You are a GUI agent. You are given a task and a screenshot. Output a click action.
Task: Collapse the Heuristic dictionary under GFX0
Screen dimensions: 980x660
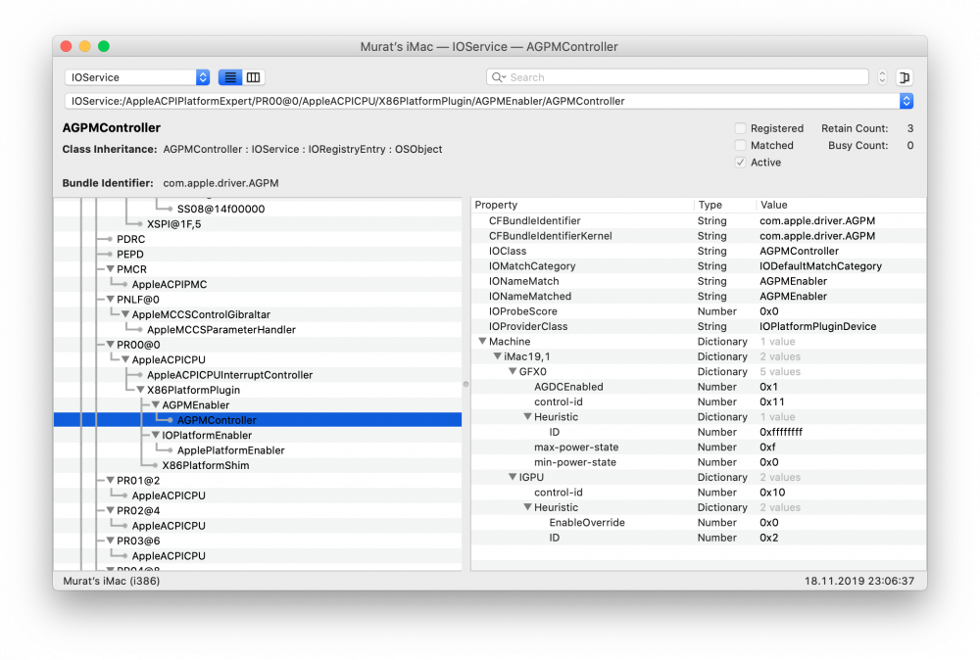[x=527, y=416]
